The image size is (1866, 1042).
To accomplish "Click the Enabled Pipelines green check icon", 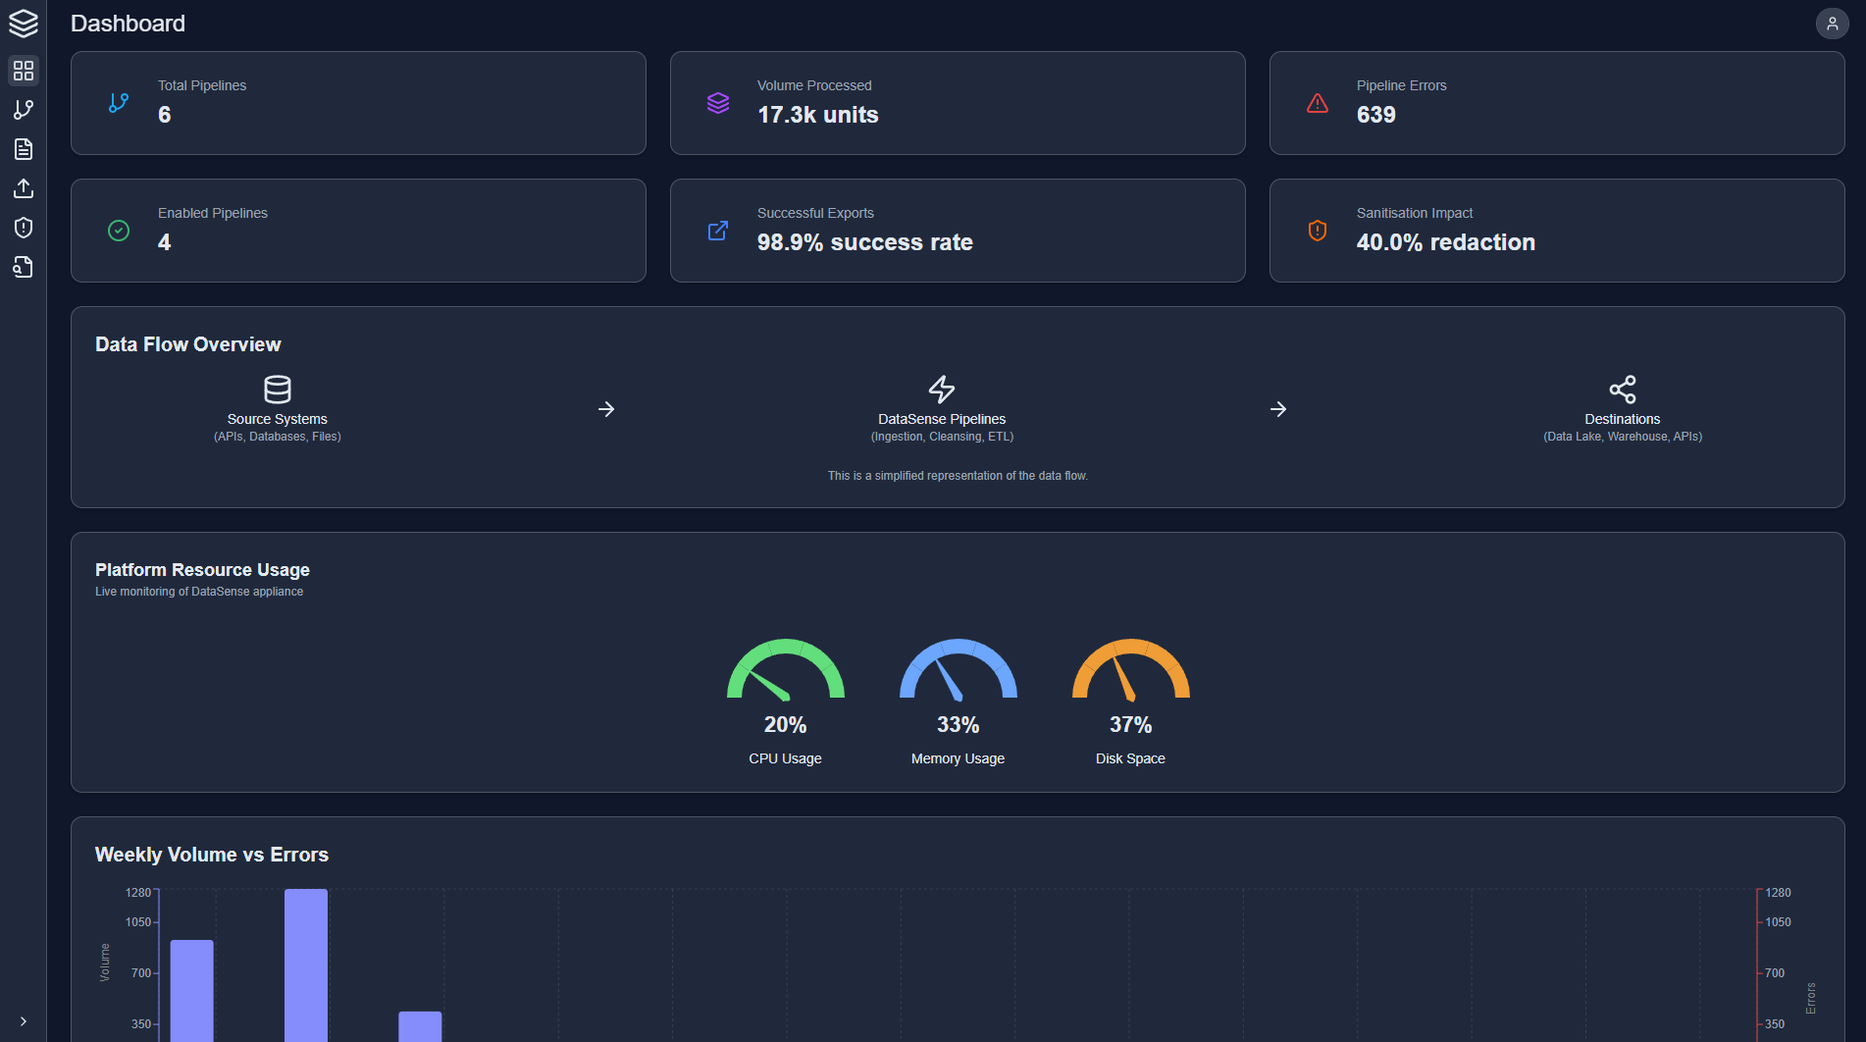I will (x=118, y=230).
